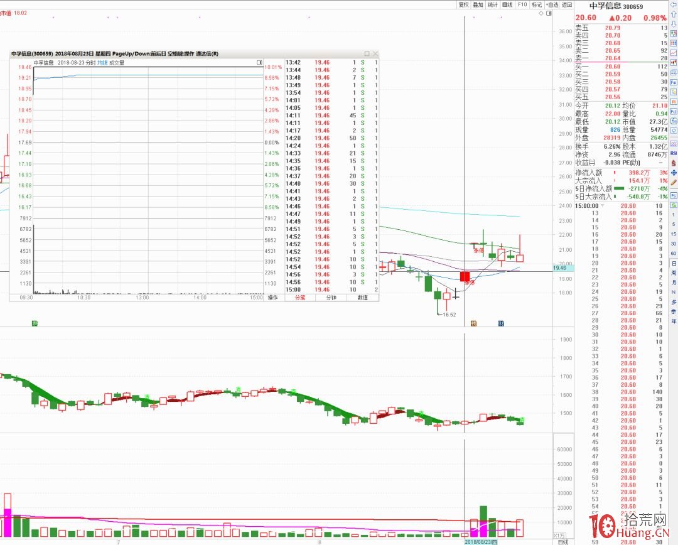Select the 分钟 tab in popup
678x545 pixels.
331,298
